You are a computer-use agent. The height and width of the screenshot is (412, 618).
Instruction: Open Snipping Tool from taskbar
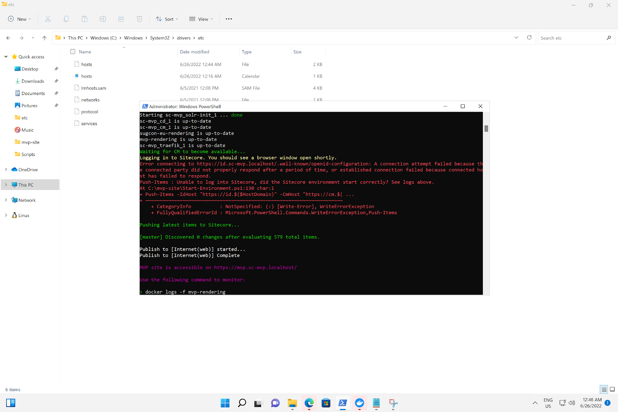(x=393, y=403)
